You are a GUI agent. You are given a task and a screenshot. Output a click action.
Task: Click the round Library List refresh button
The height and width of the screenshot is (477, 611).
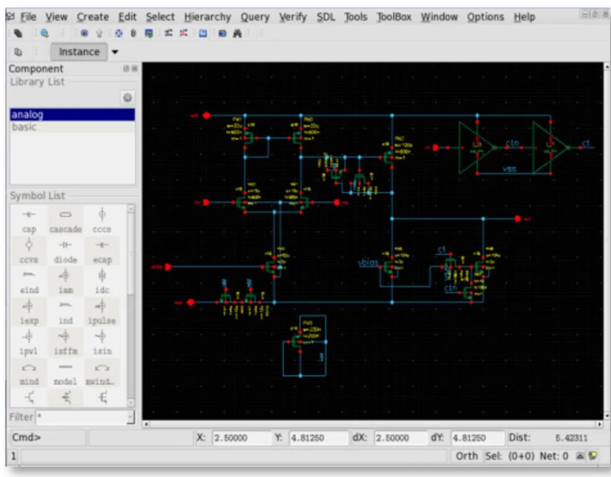click(128, 98)
